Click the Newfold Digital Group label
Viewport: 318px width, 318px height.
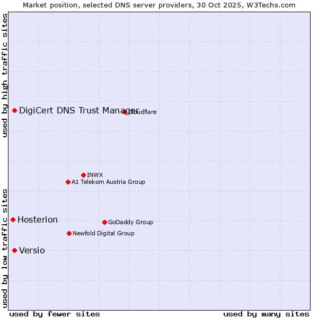tap(103, 233)
